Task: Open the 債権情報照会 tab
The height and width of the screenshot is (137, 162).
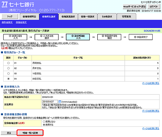Action: 29,17
